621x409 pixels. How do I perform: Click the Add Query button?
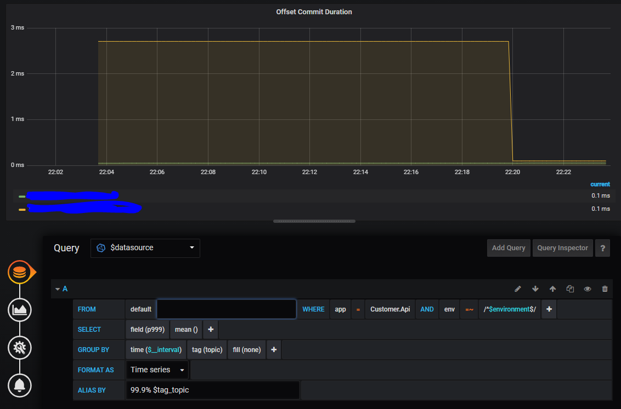point(508,247)
